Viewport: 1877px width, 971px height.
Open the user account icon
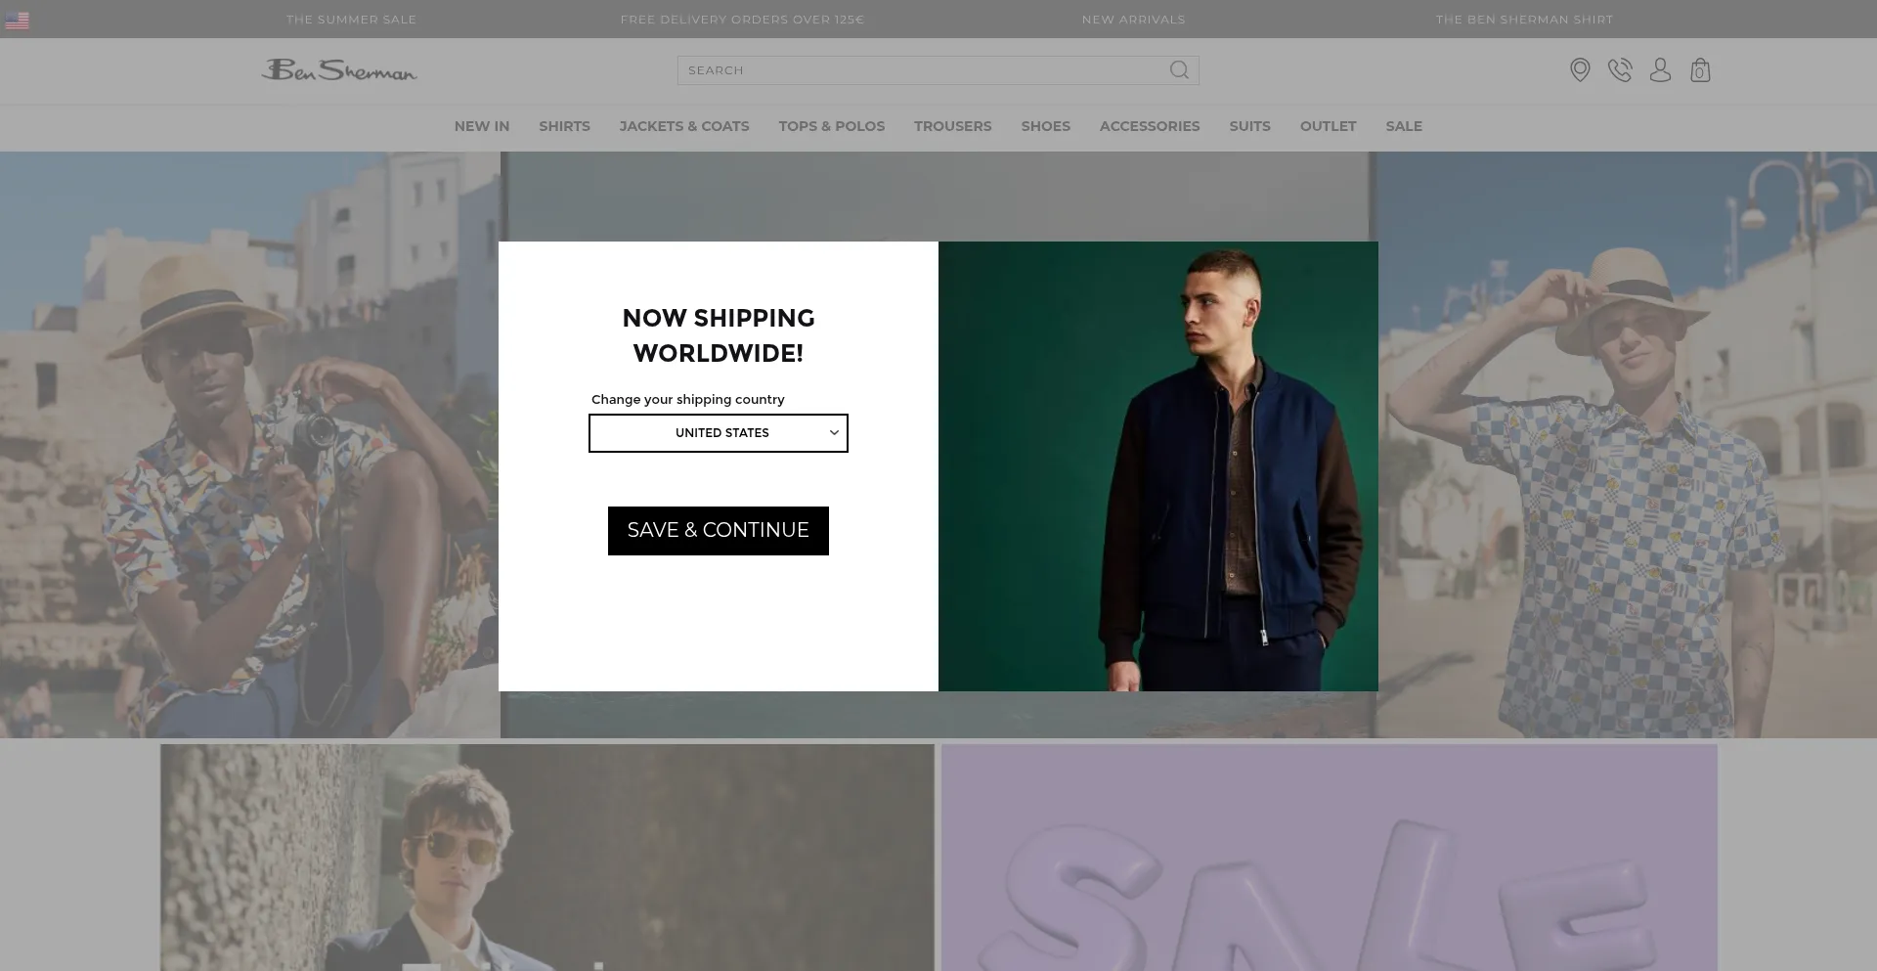1660,70
